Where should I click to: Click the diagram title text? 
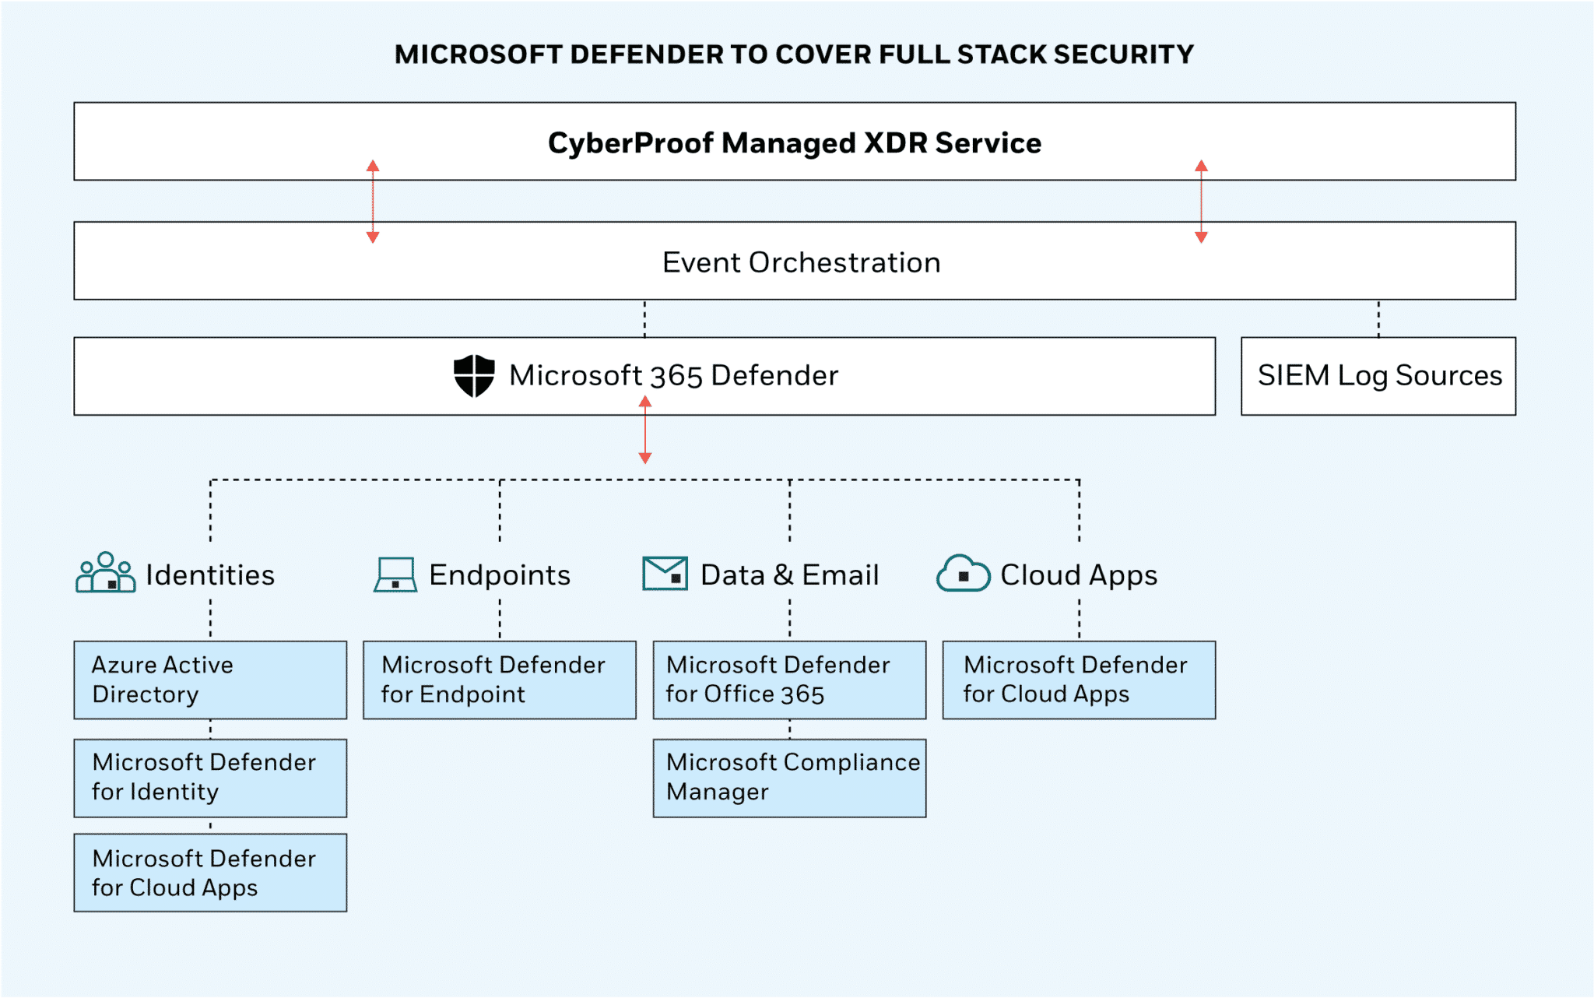794,54
